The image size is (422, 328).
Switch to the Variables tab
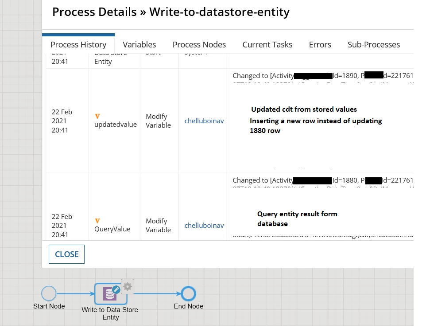pos(139,44)
